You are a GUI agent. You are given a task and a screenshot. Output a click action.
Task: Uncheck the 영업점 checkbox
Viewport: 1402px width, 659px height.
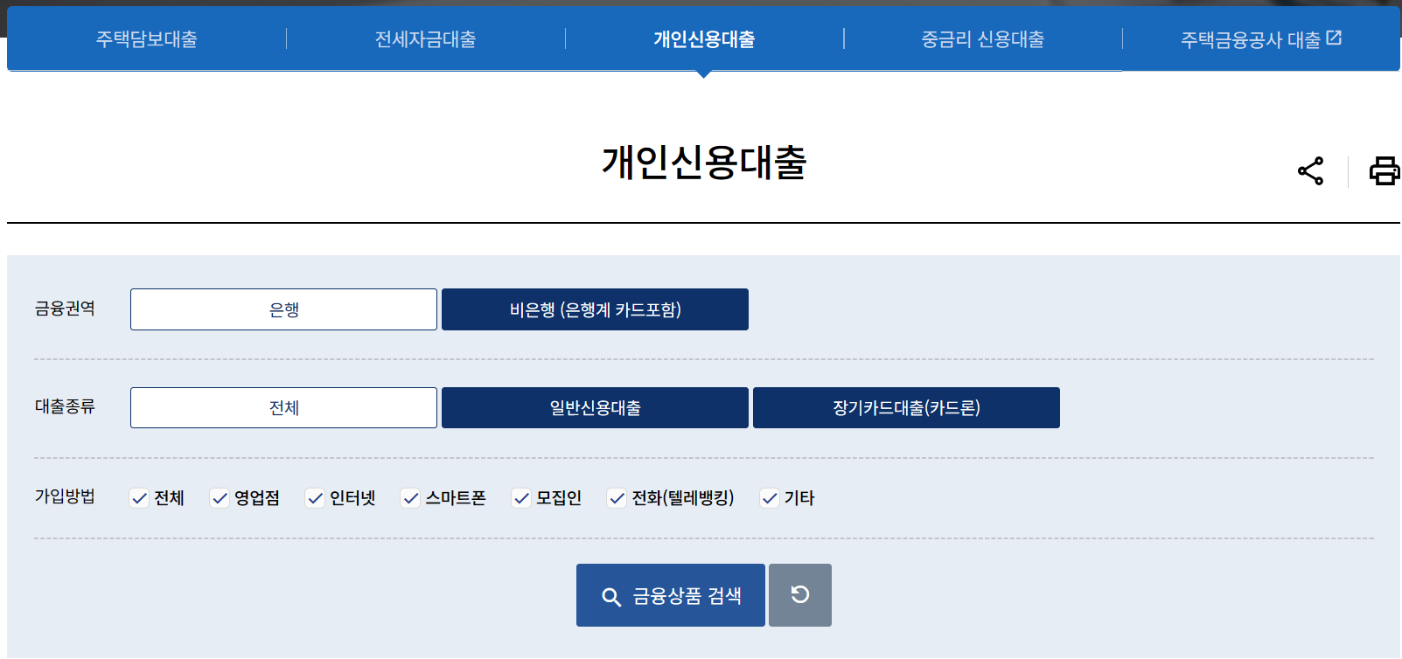click(x=220, y=498)
